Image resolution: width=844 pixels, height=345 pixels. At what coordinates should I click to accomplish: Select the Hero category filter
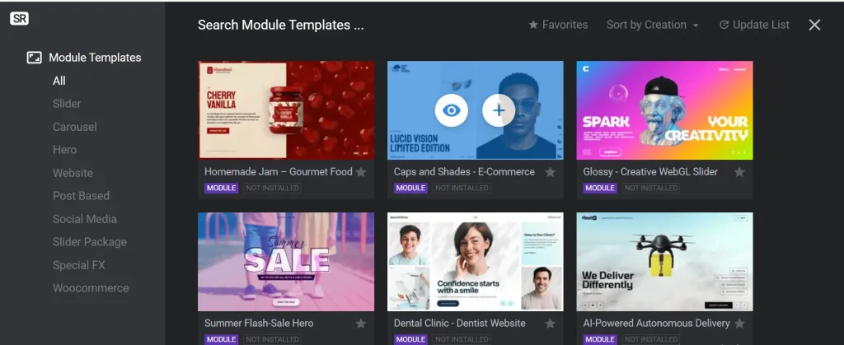coord(64,150)
